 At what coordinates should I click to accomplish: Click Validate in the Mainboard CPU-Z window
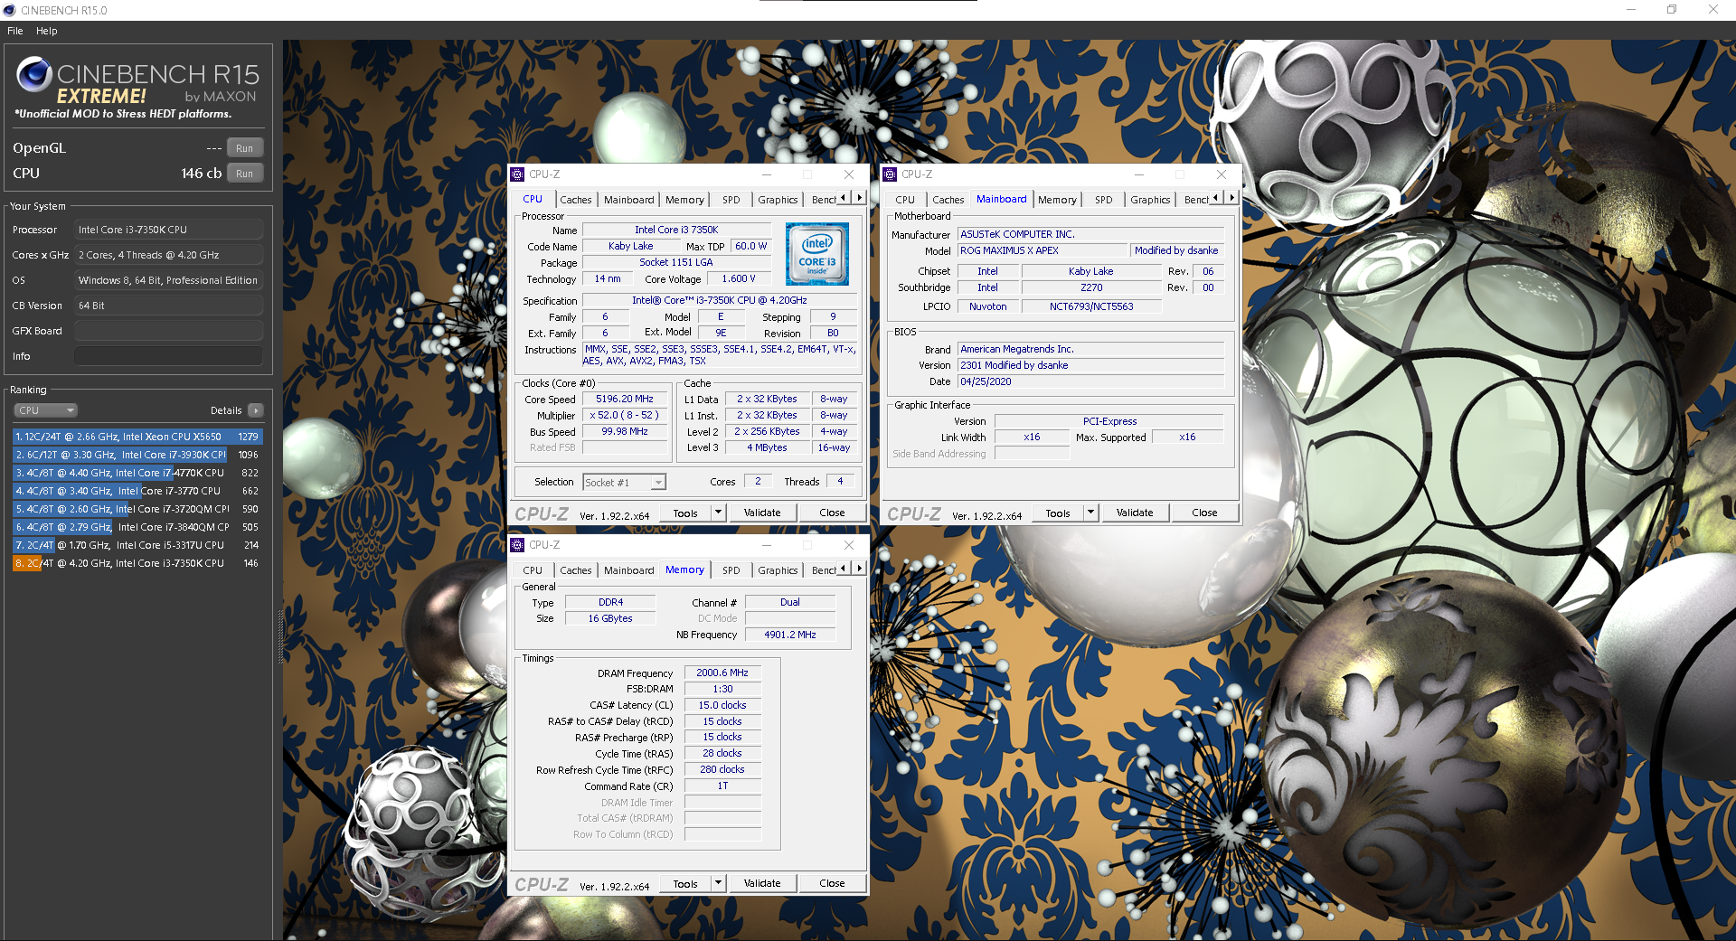point(1135,513)
